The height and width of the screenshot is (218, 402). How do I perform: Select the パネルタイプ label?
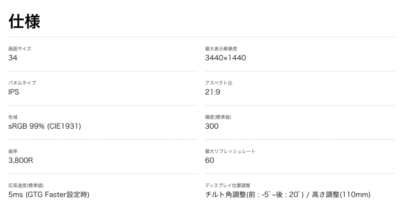point(22,83)
